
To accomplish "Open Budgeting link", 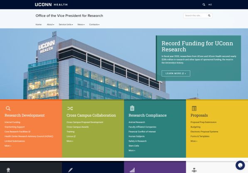I will click(x=196, y=127).
